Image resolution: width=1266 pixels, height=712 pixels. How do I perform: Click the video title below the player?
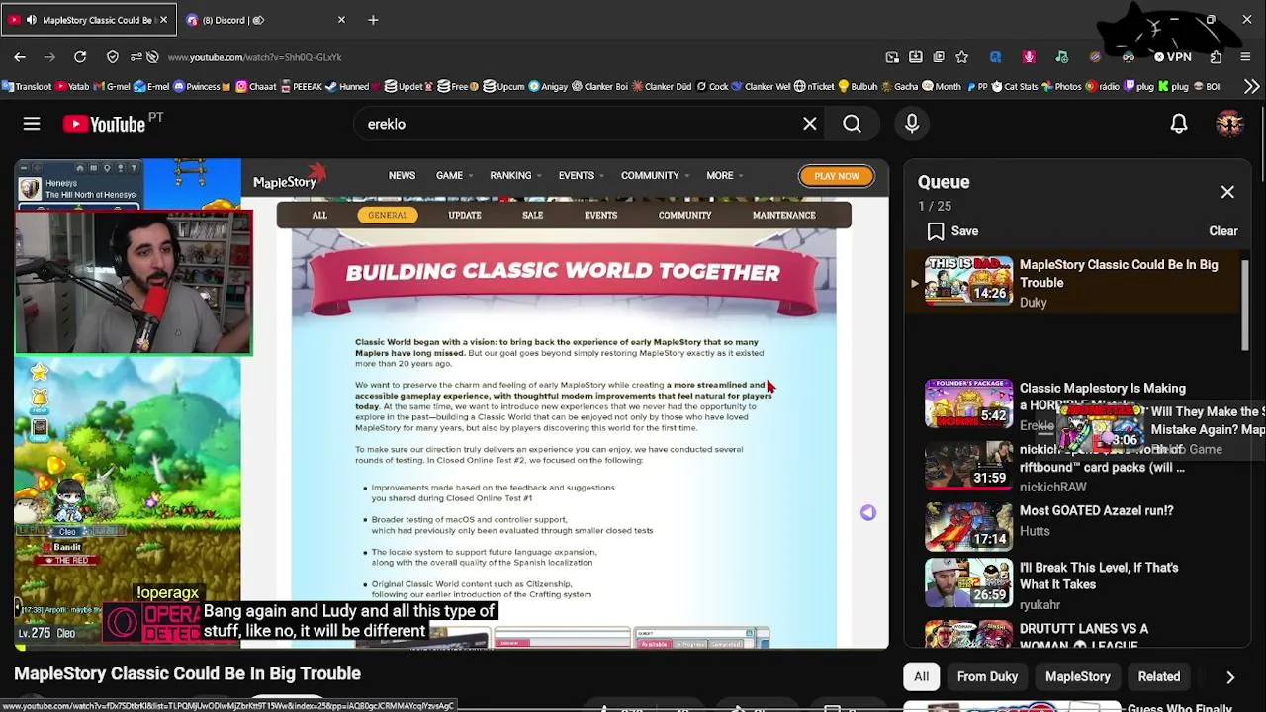187,673
